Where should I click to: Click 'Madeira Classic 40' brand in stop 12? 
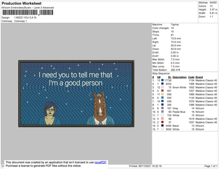(206, 119)
